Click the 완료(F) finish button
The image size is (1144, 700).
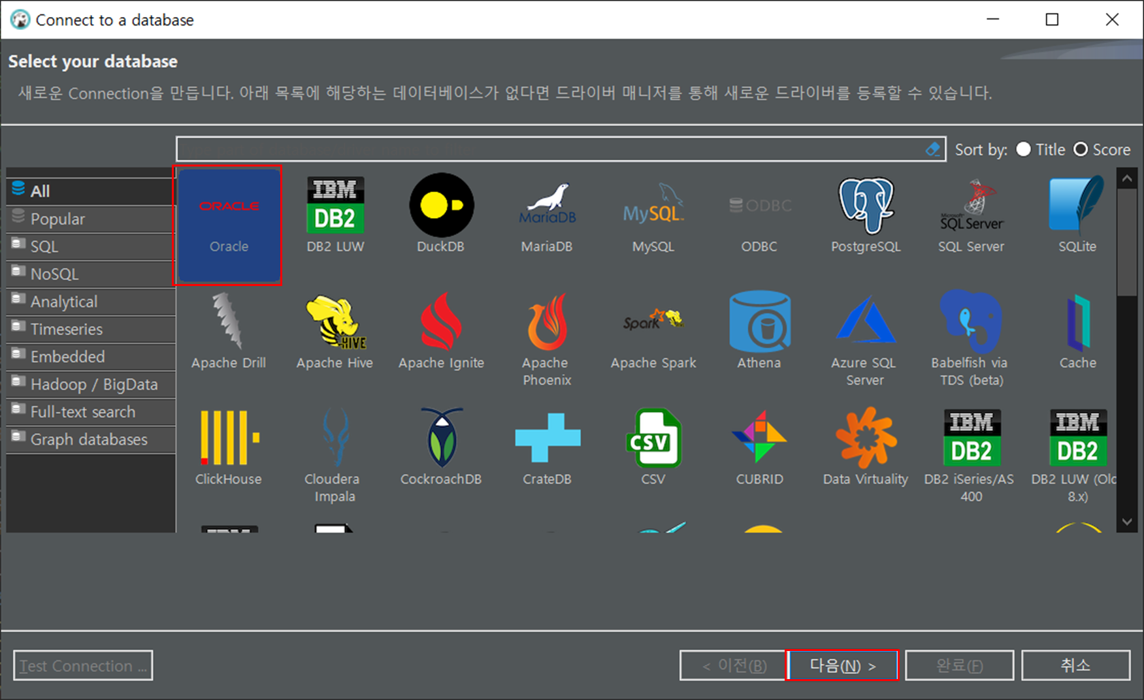(959, 665)
